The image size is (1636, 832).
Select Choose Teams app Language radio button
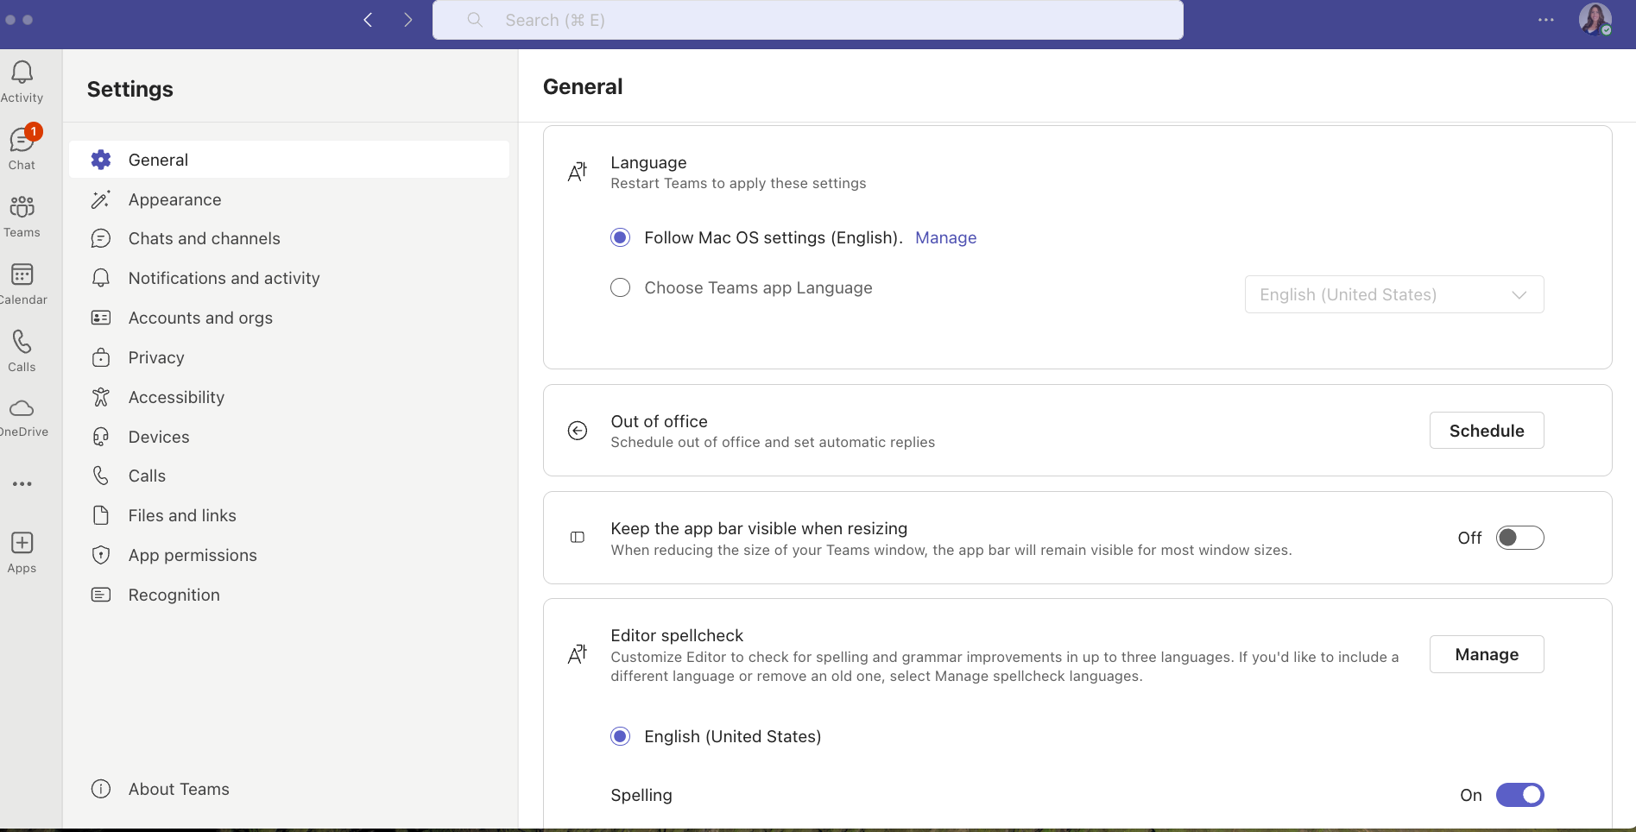(620, 287)
